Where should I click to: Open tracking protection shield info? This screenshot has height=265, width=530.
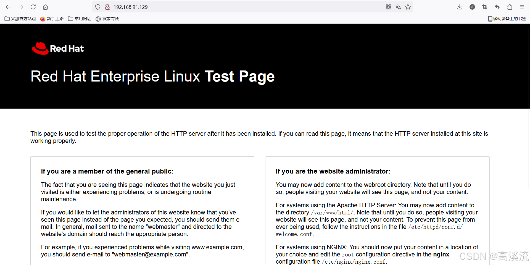click(98, 7)
